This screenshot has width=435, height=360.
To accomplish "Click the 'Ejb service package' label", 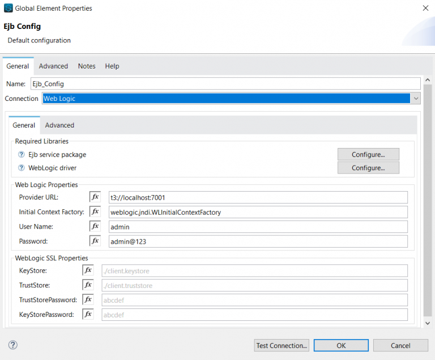I will 57,154.
